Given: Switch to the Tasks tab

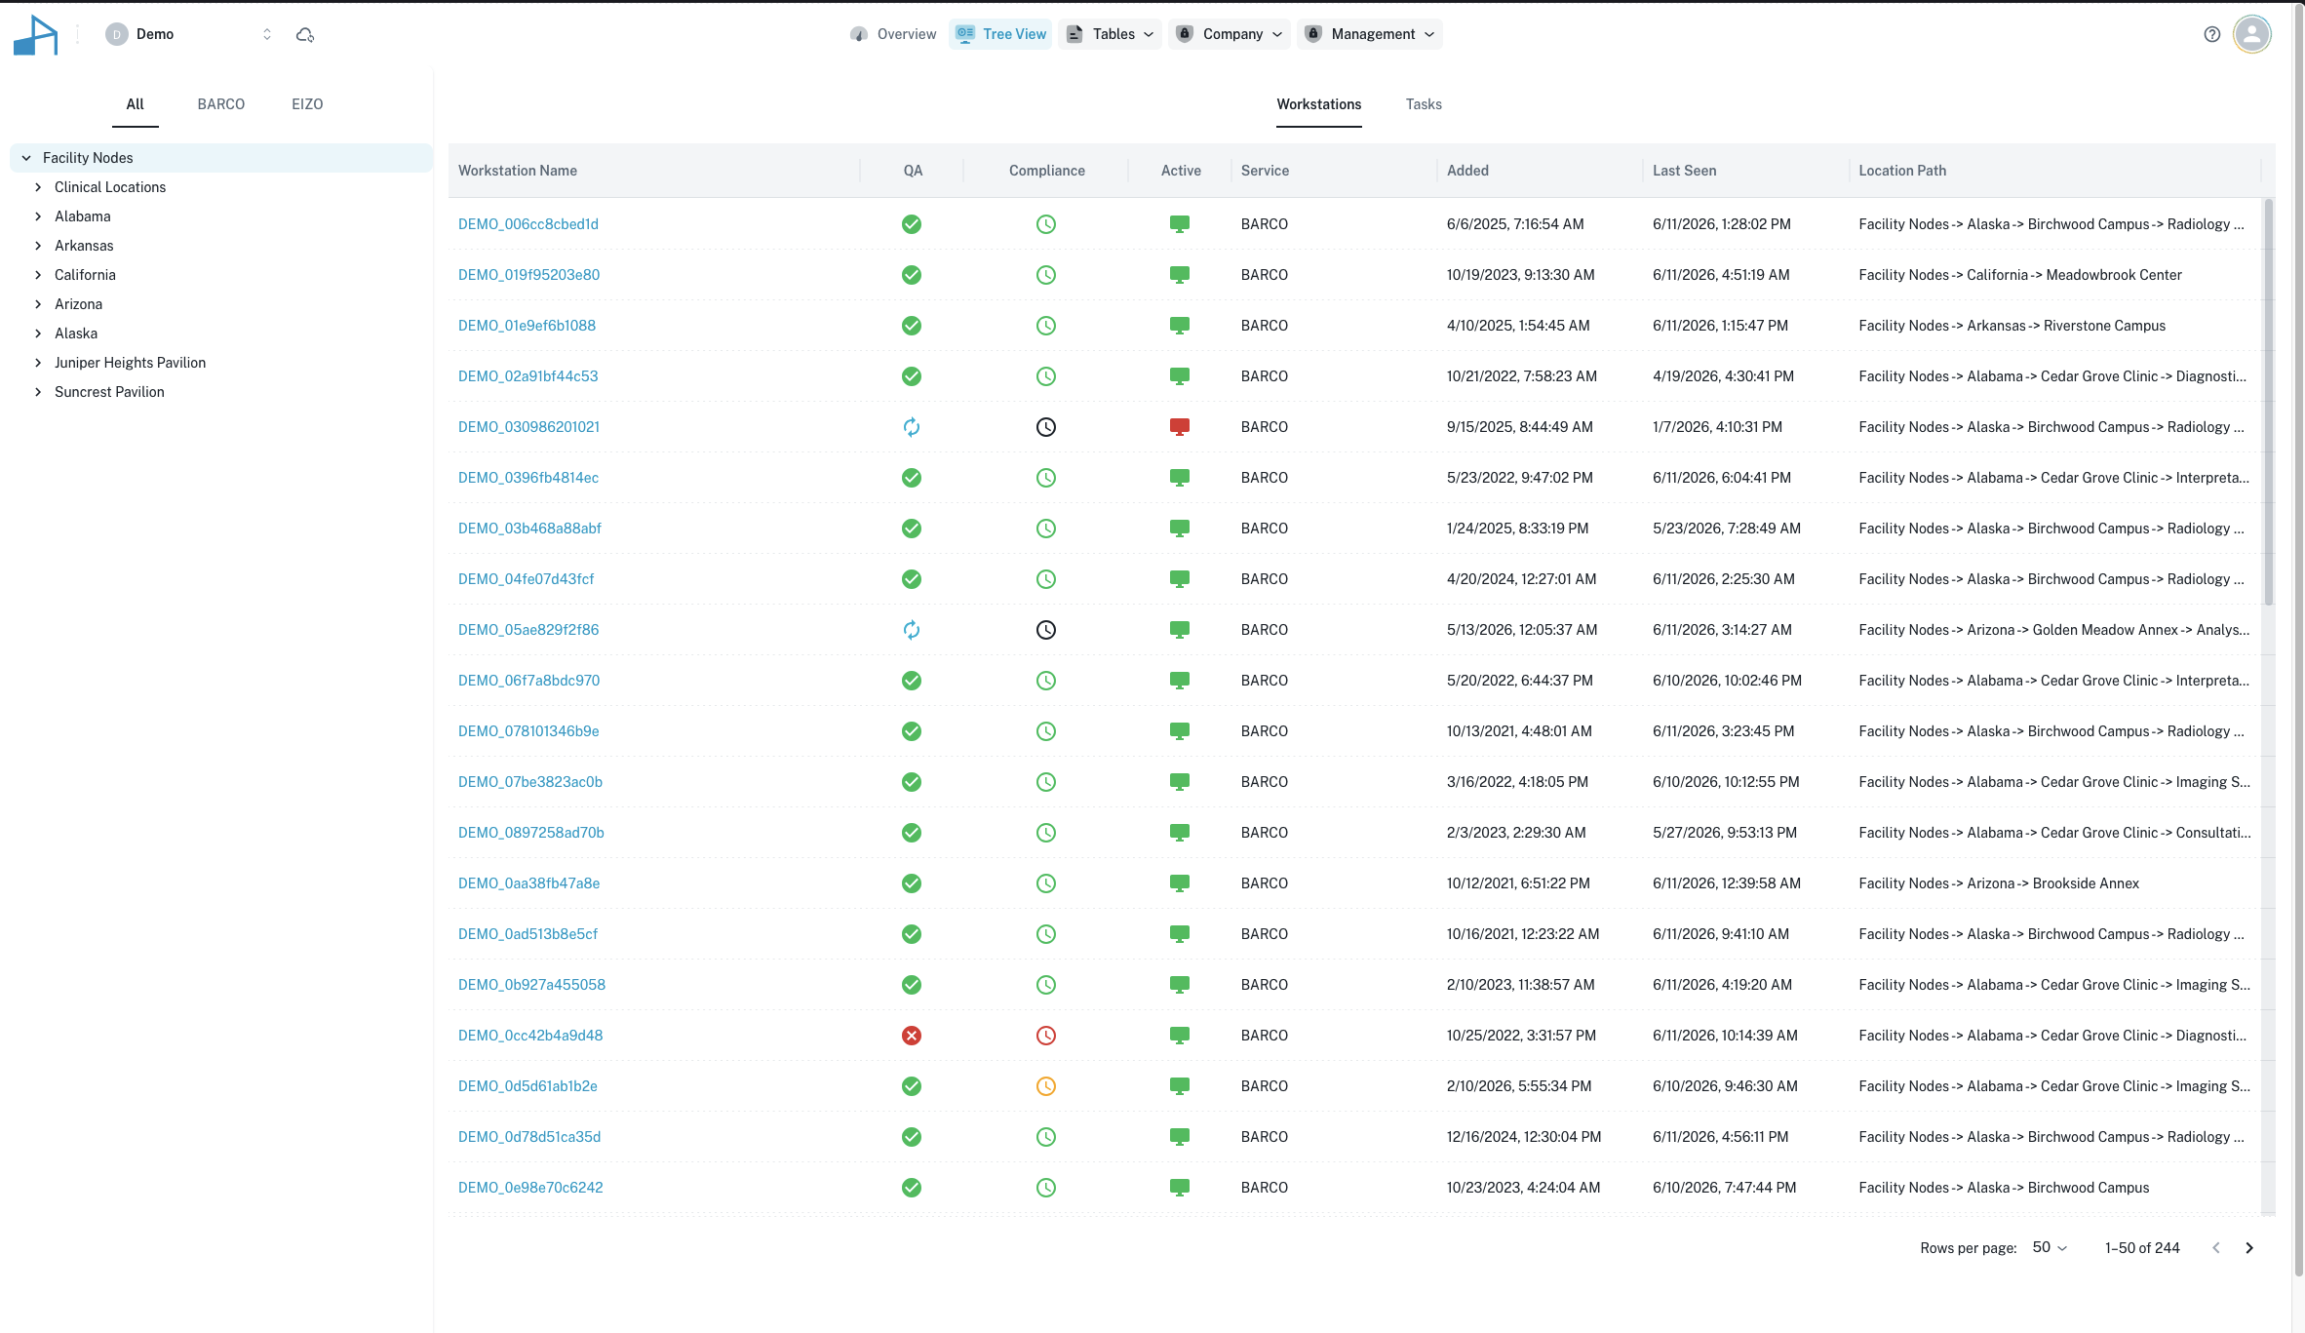Looking at the screenshot, I should click(1424, 104).
